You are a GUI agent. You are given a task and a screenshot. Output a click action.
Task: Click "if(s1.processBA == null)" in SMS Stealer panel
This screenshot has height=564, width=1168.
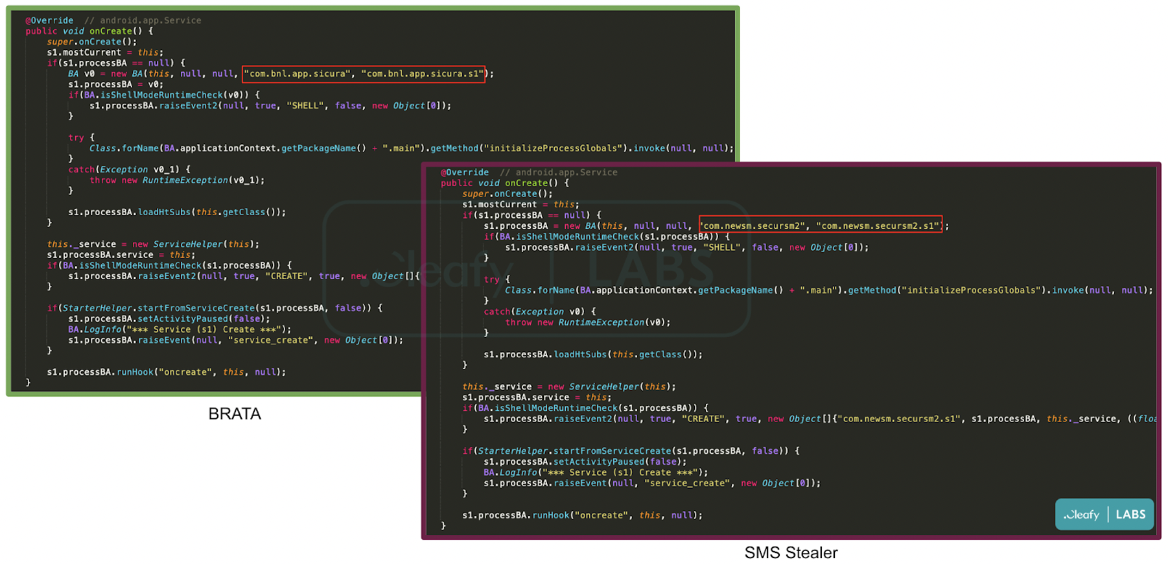click(x=526, y=215)
